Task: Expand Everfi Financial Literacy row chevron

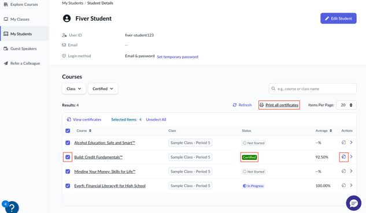Action: (x=352, y=185)
